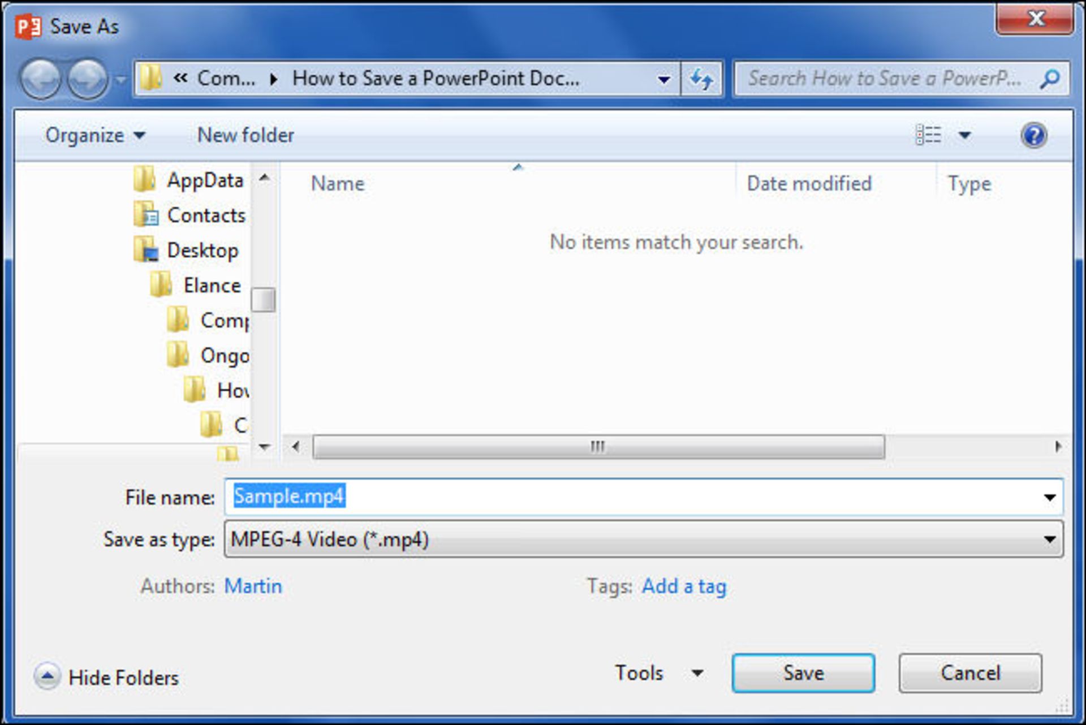Open the Organize dropdown menu
The height and width of the screenshot is (725, 1086).
pos(95,135)
